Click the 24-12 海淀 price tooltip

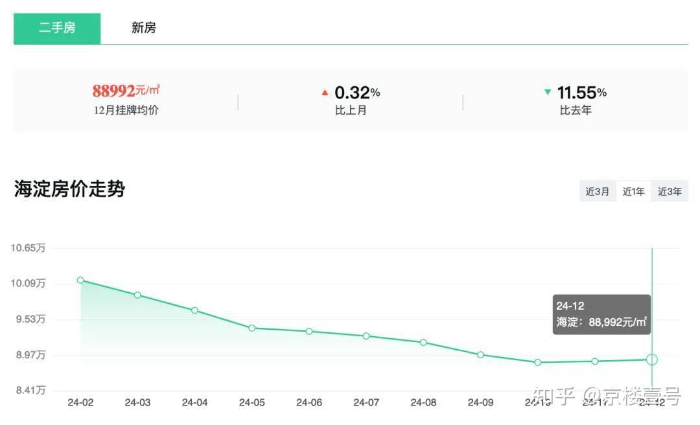[x=601, y=314]
